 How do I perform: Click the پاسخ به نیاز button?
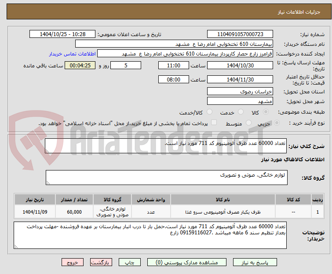point(255,263)
